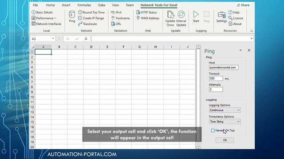The image size is (284, 159).
Task: Toggle the Newest On Top checkbox
Action: click(213, 130)
